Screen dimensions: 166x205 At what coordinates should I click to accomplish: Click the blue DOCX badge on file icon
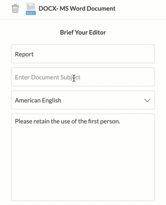[x=31, y=13]
